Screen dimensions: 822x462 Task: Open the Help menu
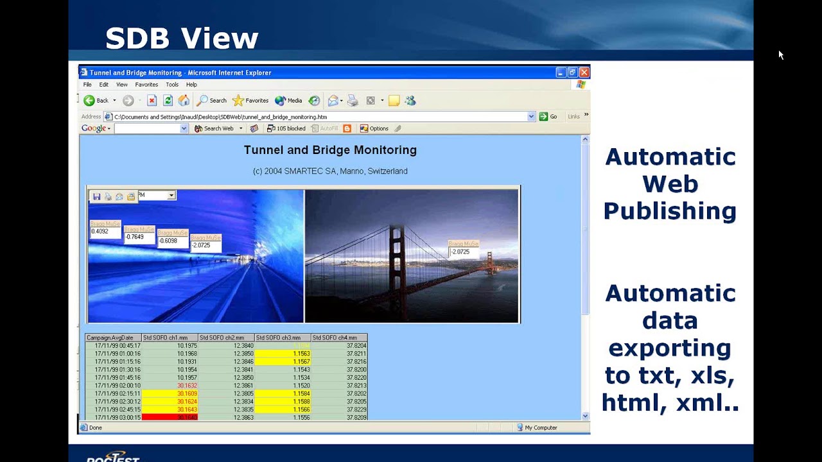191,84
